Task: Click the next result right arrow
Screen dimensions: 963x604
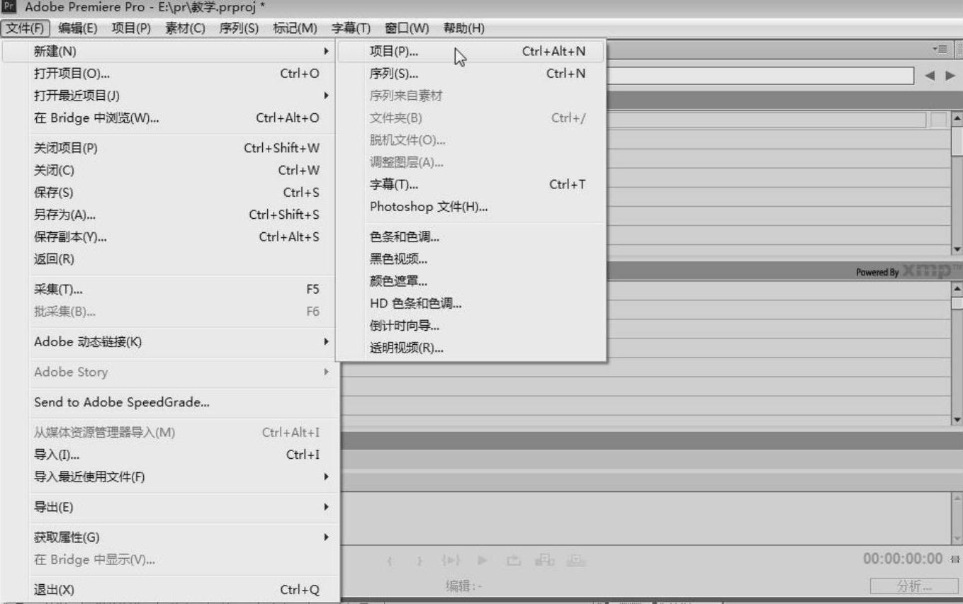Action: click(x=950, y=76)
